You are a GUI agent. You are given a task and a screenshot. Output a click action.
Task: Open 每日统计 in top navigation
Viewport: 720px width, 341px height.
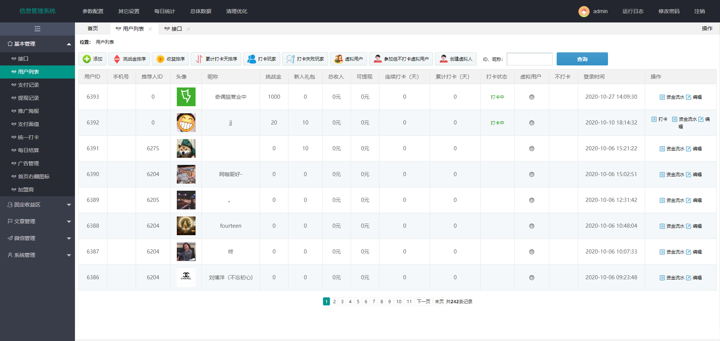[165, 11]
